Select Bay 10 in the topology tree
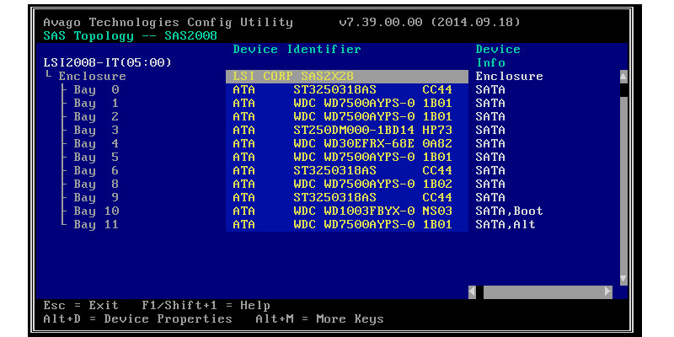This screenshot has height=337, width=674. pos(96,211)
